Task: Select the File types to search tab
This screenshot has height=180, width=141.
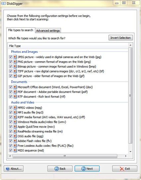Action: (21, 30)
